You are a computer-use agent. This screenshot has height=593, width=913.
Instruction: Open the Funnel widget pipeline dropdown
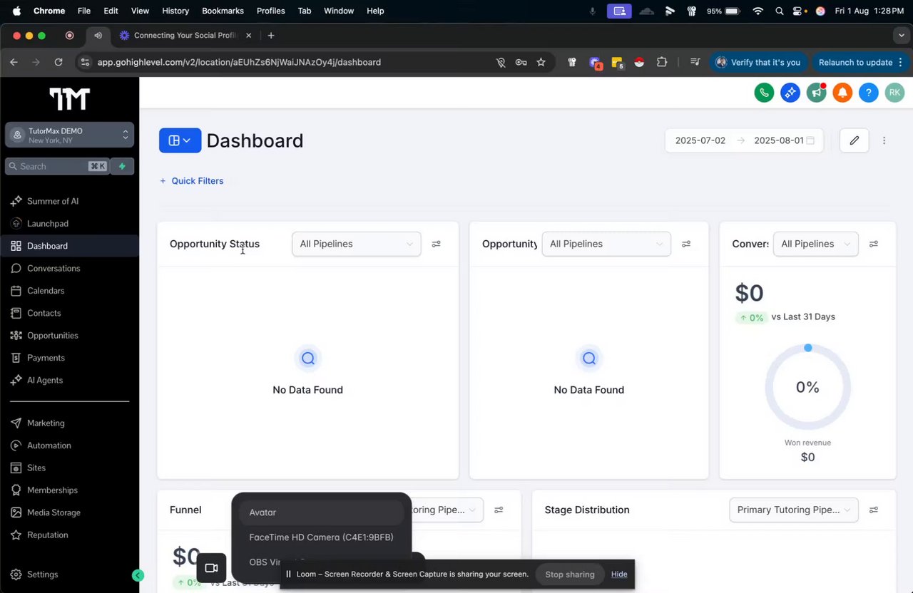447,510
